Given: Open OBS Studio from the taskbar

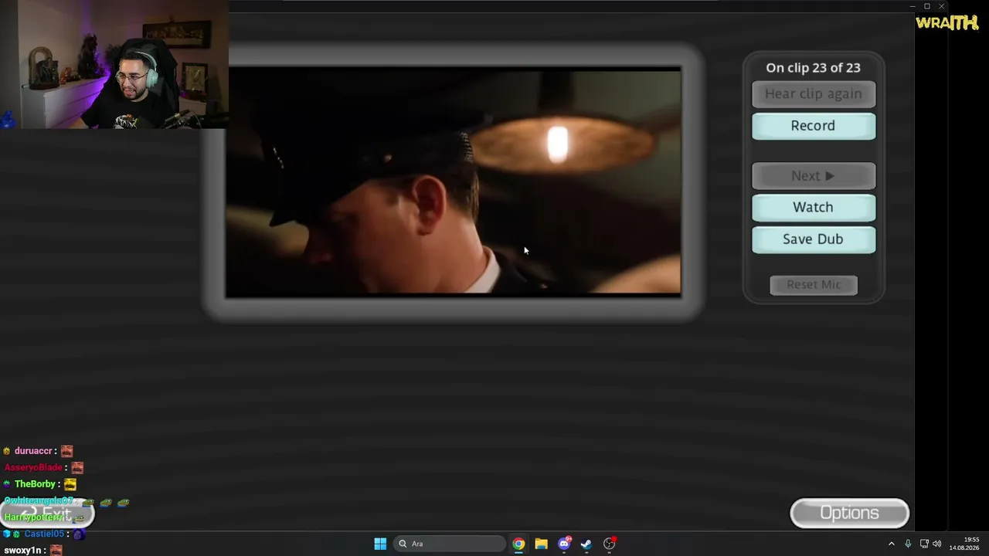Looking at the screenshot, I should pos(610,544).
